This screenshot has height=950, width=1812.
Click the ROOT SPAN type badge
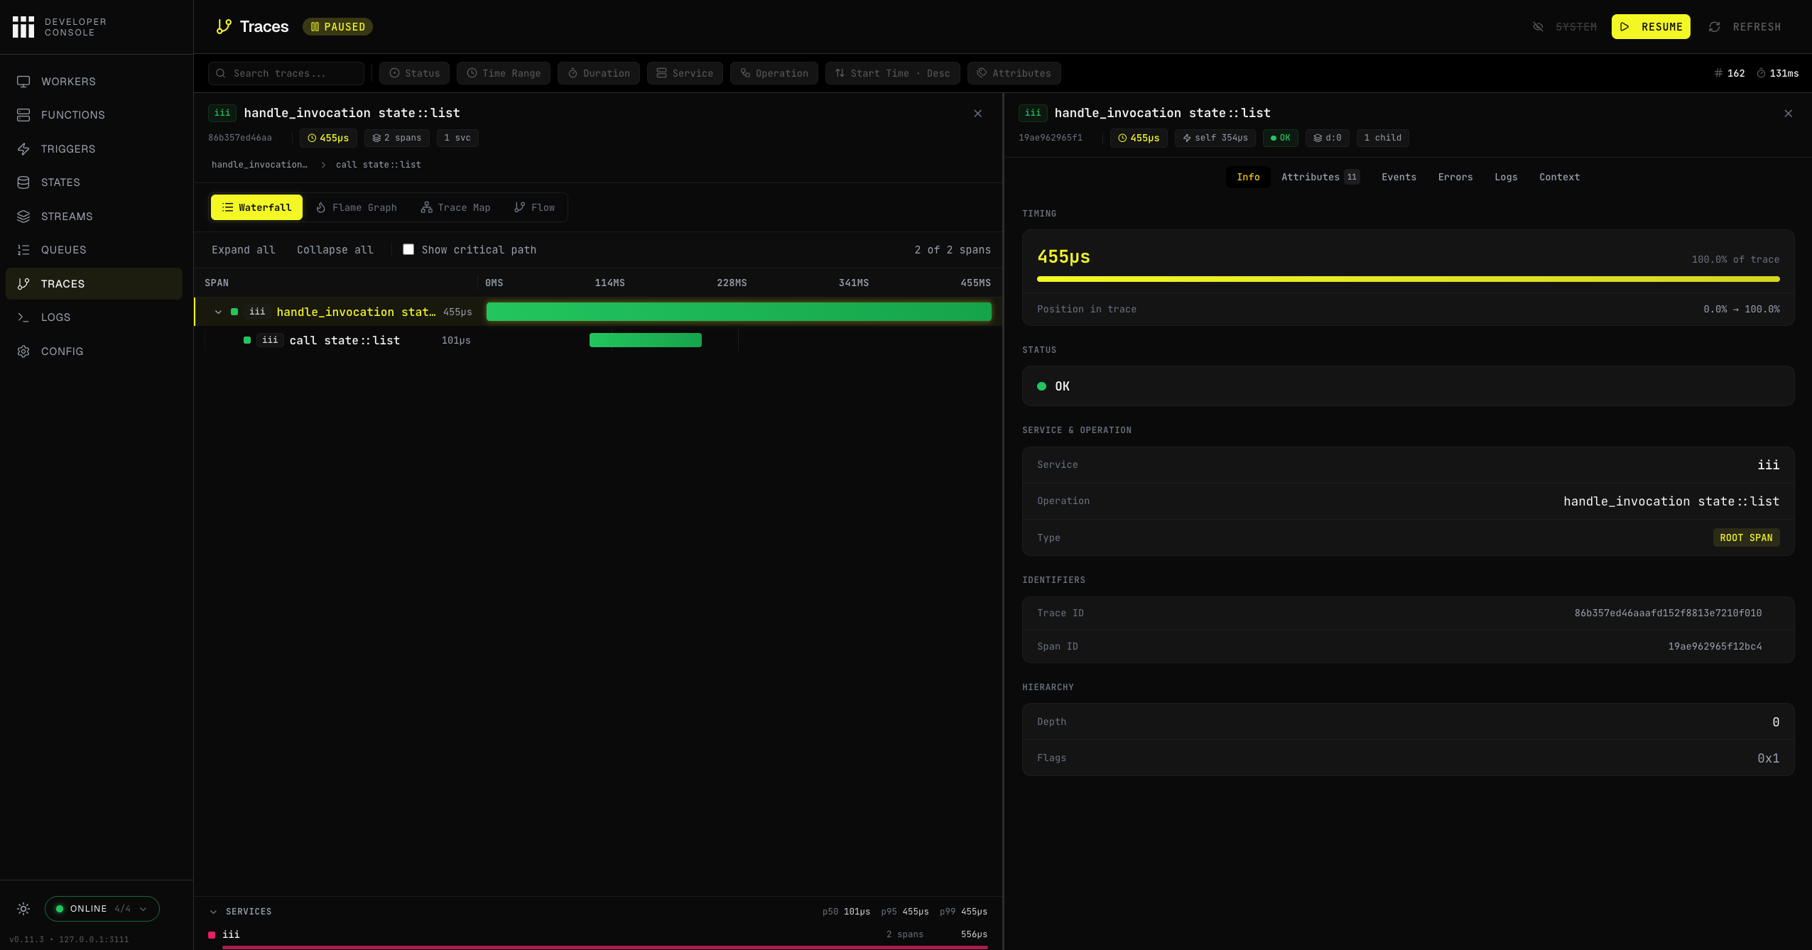[1746, 537]
